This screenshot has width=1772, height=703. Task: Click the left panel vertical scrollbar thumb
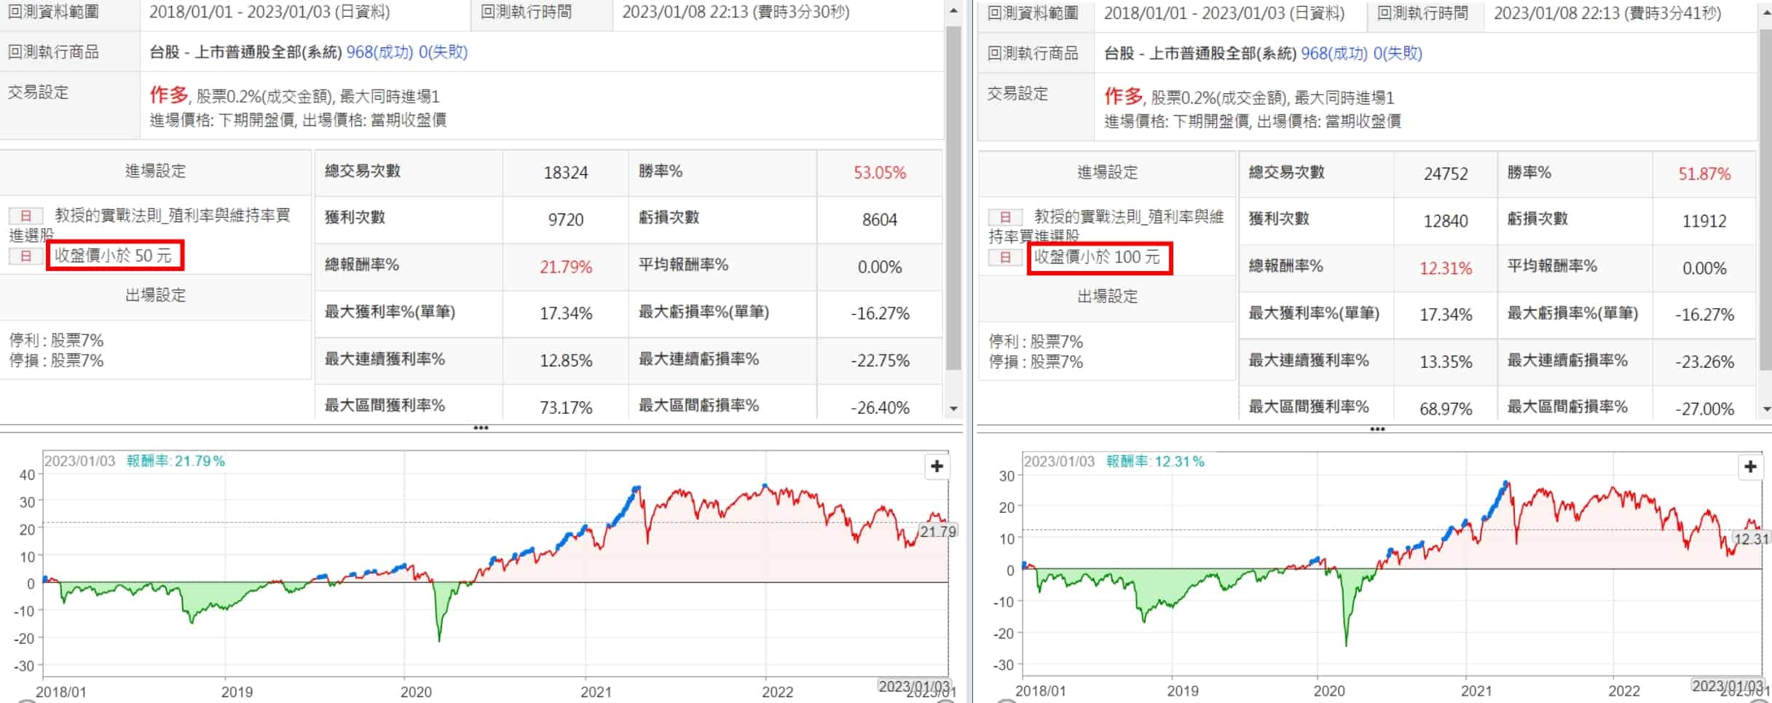coord(953,197)
